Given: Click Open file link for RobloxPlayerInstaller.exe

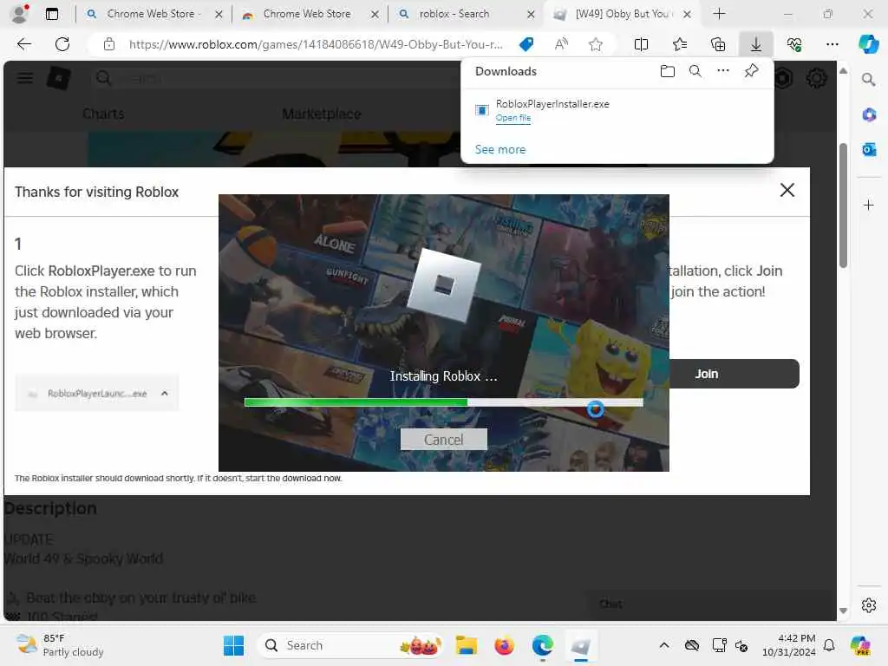Looking at the screenshot, I should click(513, 118).
